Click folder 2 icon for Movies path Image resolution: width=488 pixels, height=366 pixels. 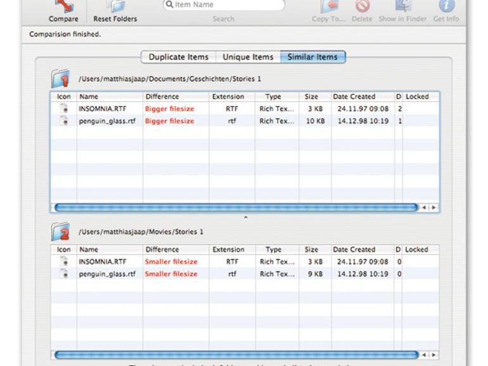[61, 232]
